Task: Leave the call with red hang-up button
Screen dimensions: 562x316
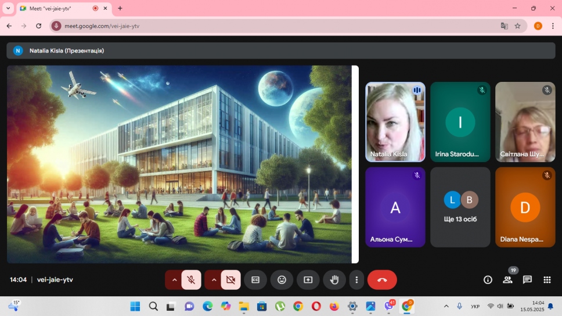Action: pos(382,280)
